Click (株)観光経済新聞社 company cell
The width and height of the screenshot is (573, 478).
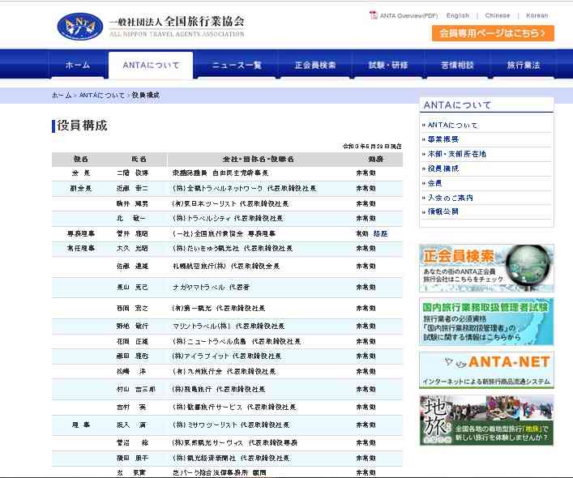click(231, 458)
